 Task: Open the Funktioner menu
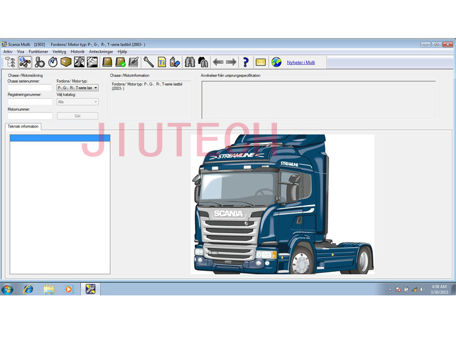pos(38,51)
